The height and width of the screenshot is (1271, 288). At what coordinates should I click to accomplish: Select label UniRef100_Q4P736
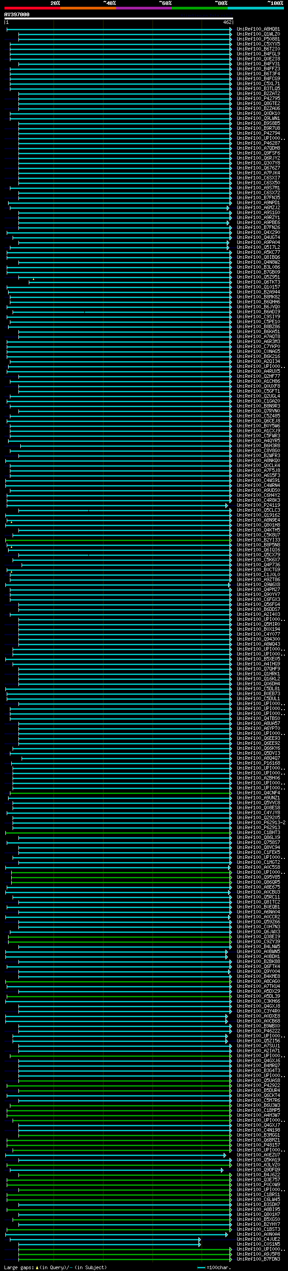258,564
